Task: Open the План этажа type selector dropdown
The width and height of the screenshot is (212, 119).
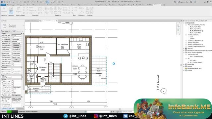Action: point(6,31)
